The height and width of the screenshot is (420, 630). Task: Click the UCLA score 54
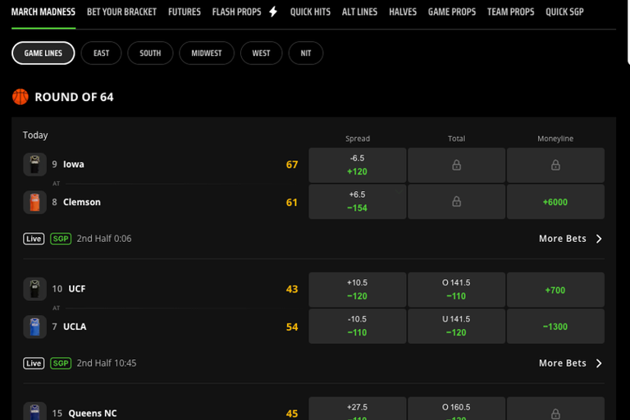coord(292,327)
